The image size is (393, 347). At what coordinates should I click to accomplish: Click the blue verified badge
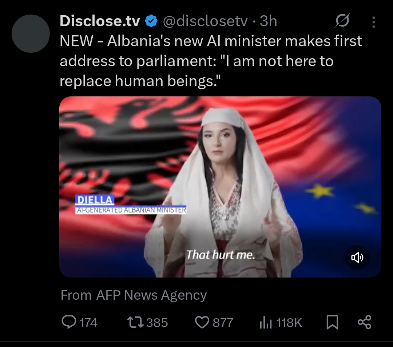point(151,21)
